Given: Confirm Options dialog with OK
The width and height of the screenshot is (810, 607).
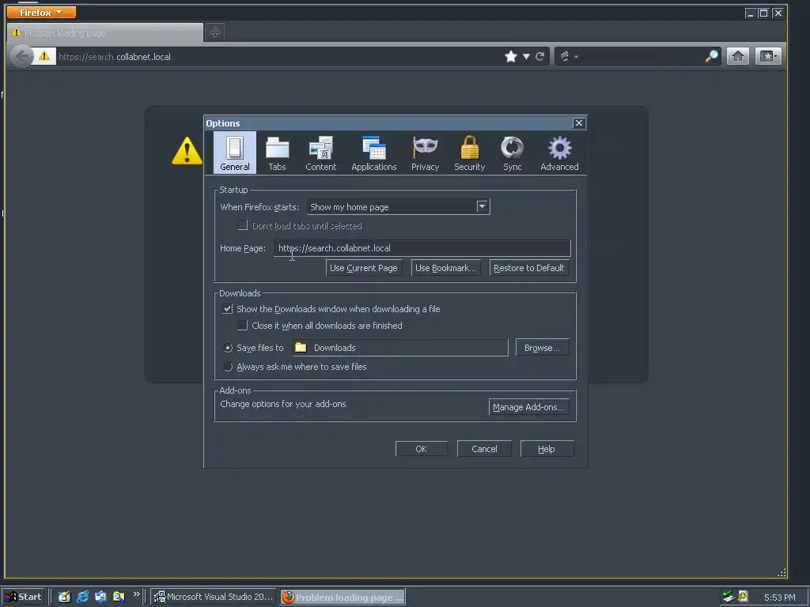Looking at the screenshot, I should [421, 449].
